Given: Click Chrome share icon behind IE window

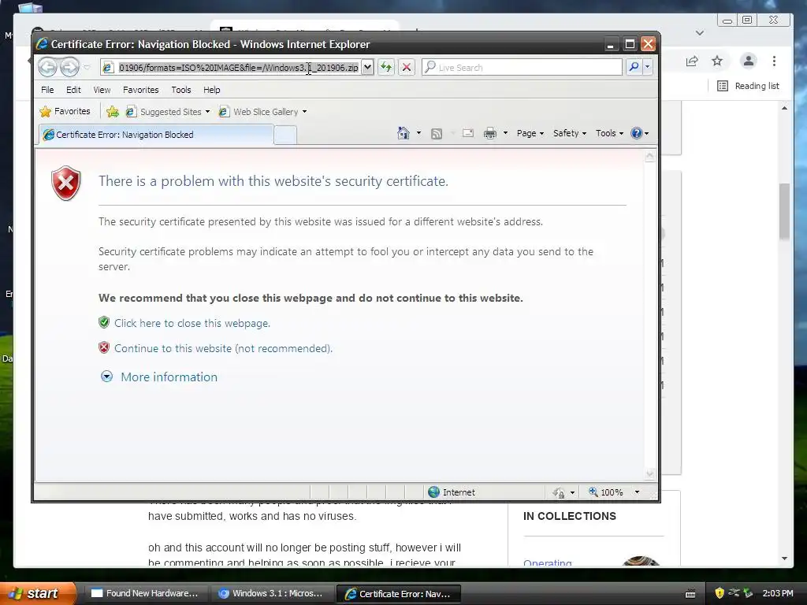Looking at the screenshot, I should 692,61.
